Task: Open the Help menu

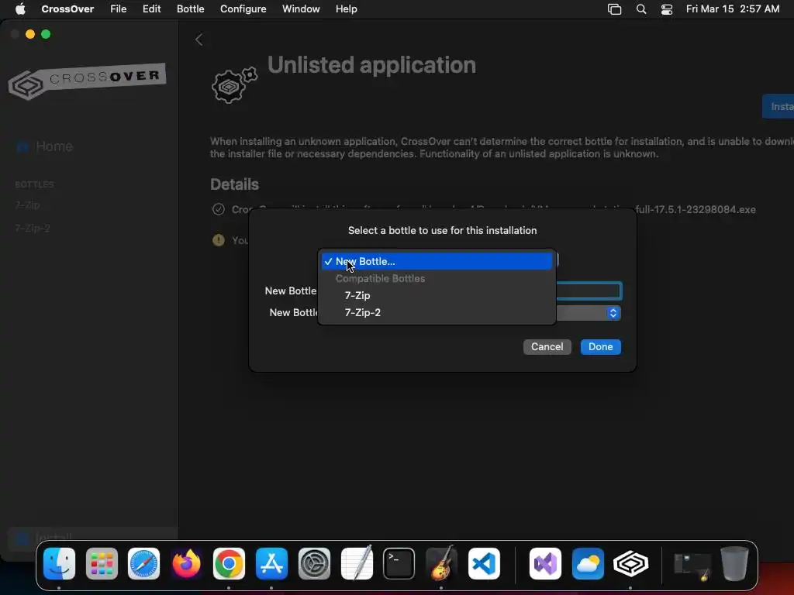Action: tap(347, 9)
